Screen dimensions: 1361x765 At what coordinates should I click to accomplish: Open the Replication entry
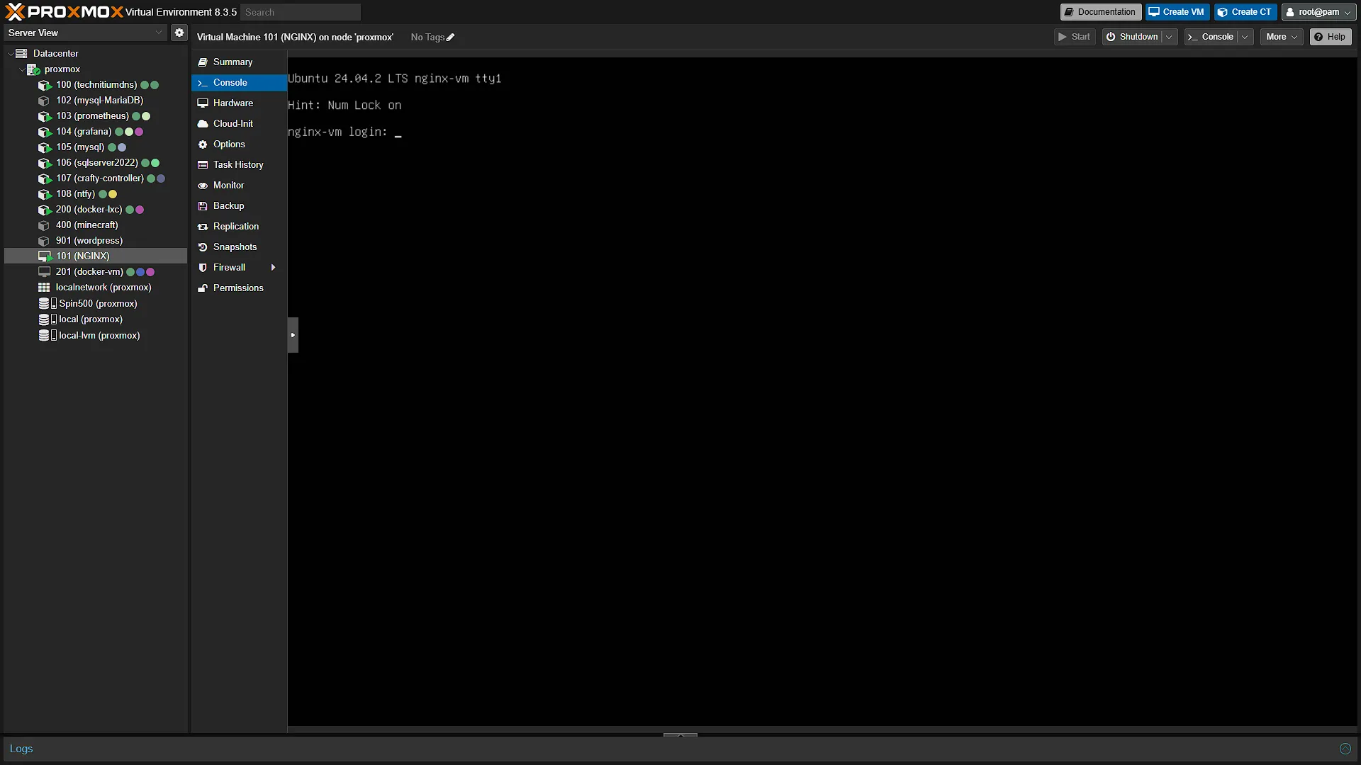click(x=239, y=227)
